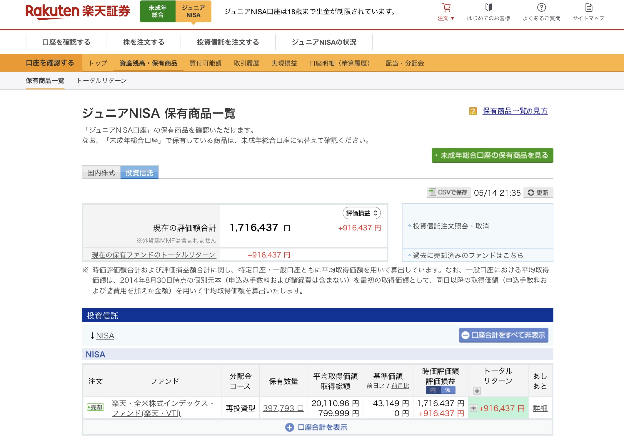Click 未成年総合口座の保有商品を見る green button

click(492, 155)
